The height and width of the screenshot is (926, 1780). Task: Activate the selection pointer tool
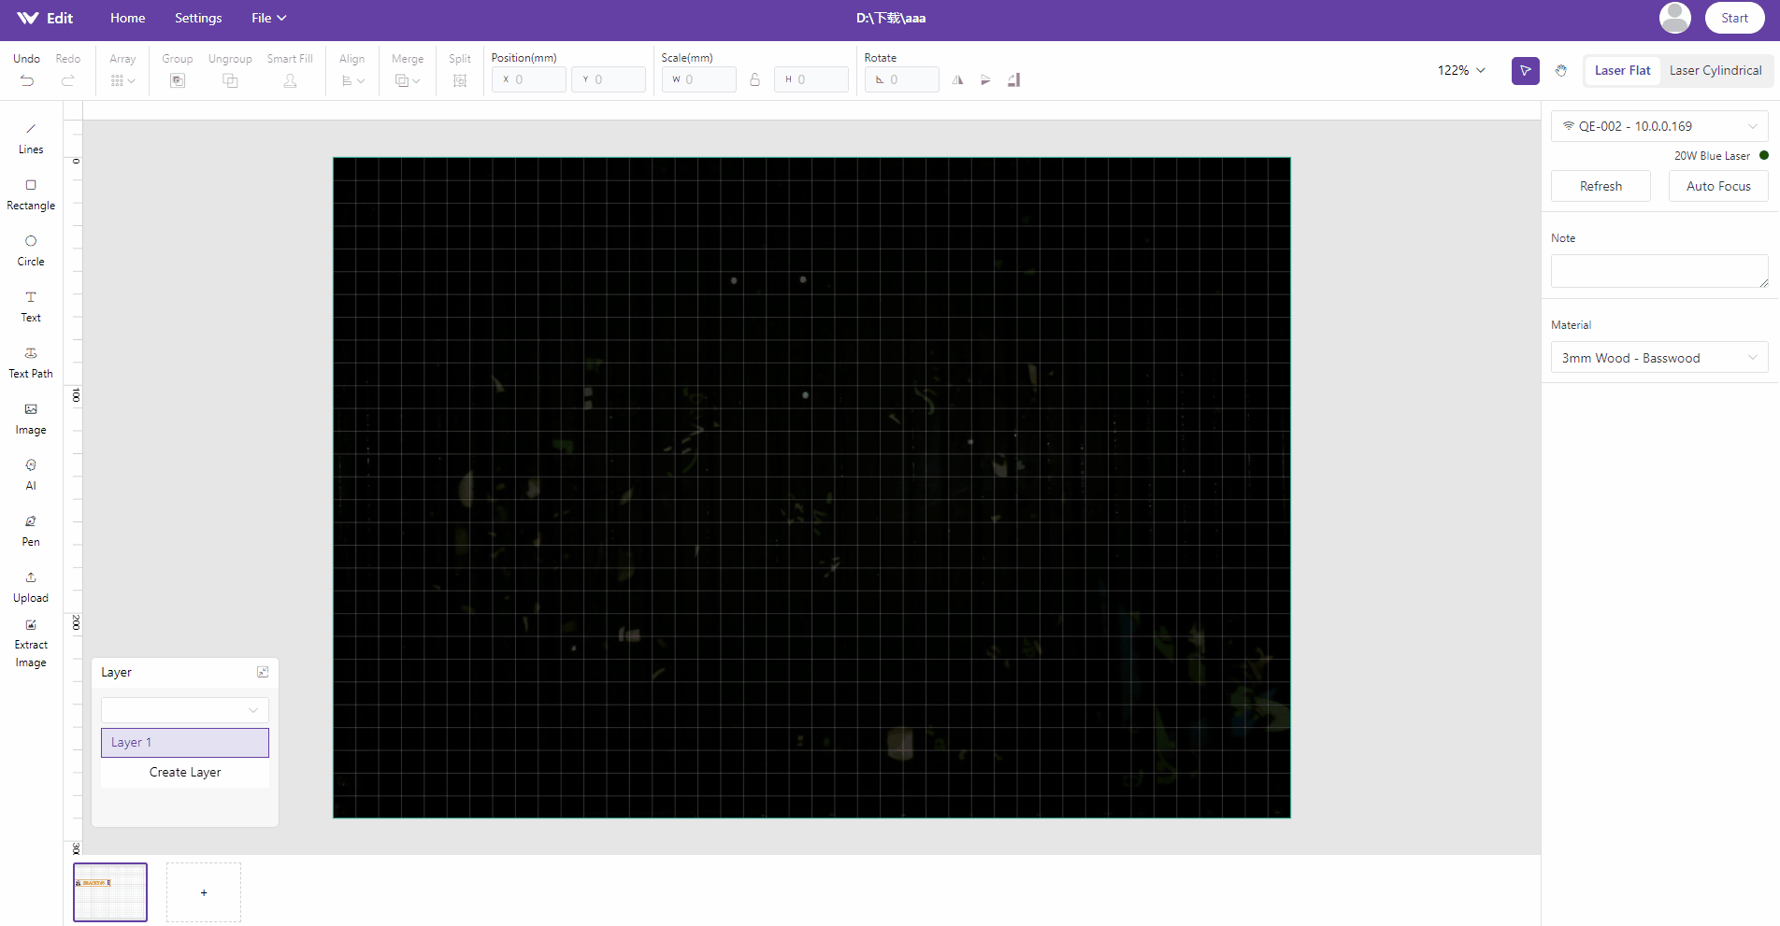(x=1526, y=71)
